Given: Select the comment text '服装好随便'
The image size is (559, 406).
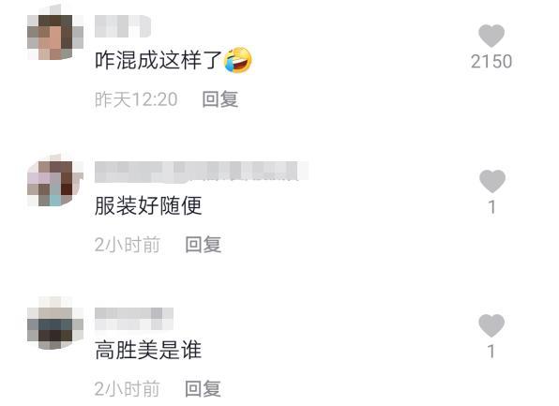Looking at the screenshot, I should tap(148, 205).
